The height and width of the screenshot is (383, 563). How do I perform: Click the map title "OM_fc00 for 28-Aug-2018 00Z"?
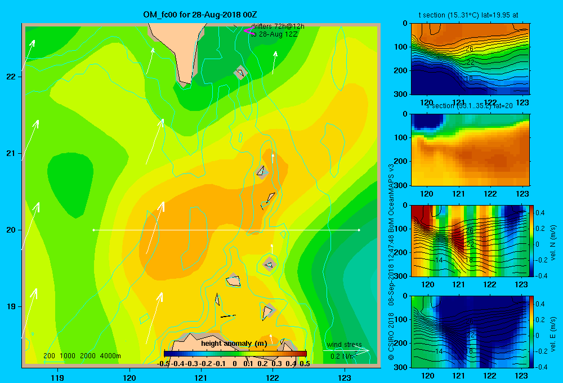point(200,15)
